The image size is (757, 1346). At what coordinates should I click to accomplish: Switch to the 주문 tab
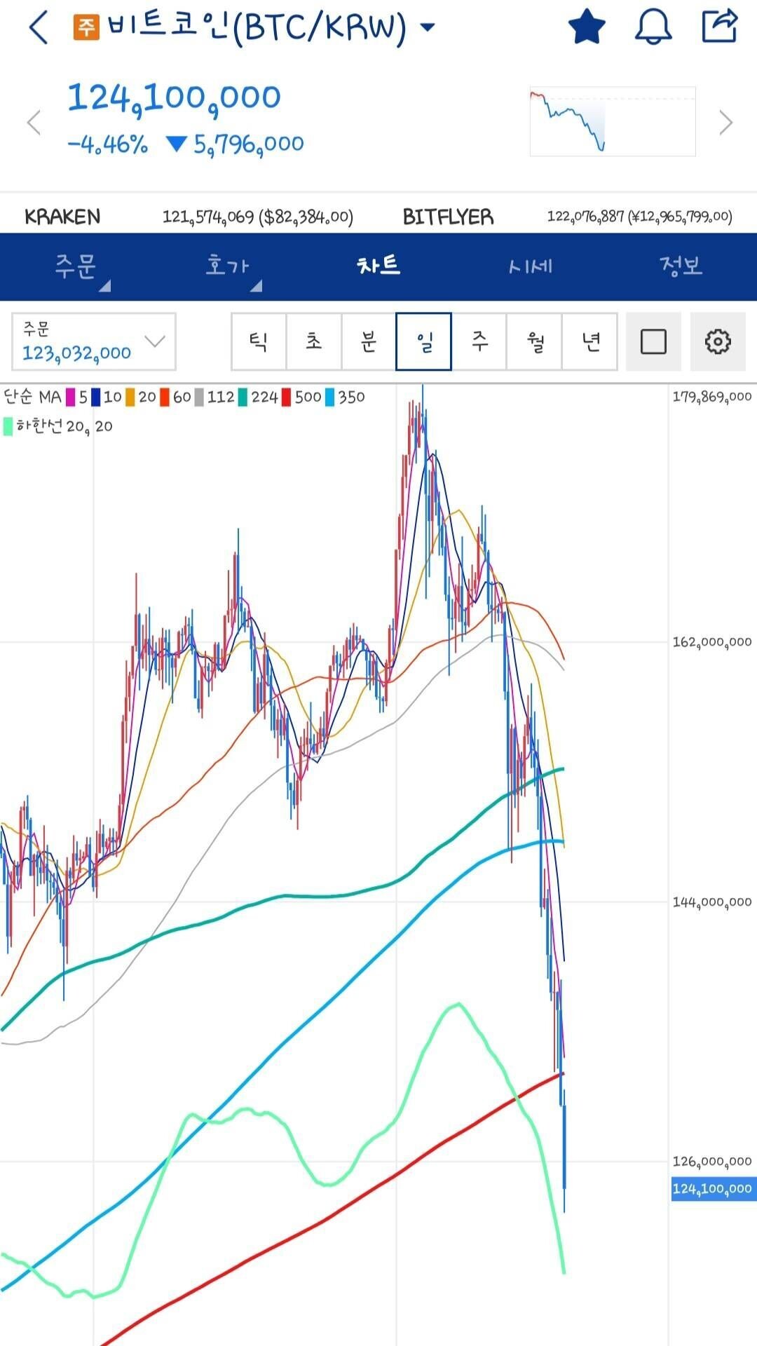[76, 266]
